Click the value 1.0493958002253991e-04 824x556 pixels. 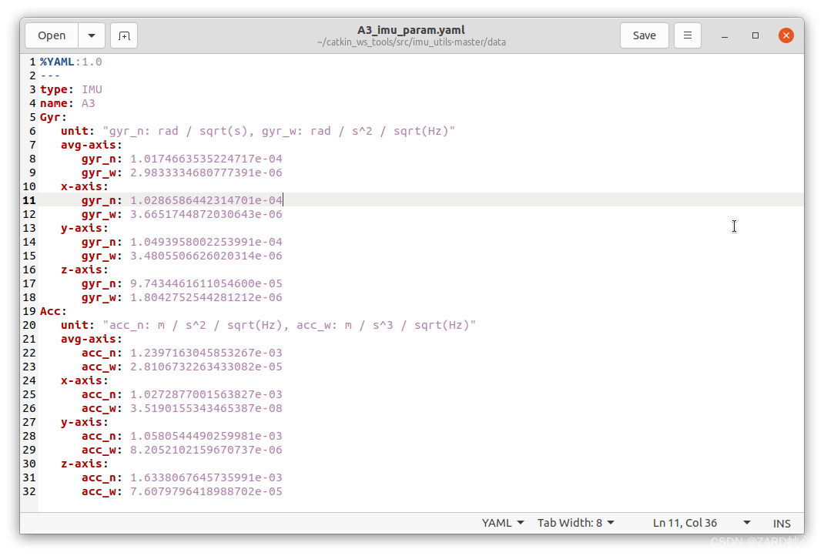[x=206, y=242]
